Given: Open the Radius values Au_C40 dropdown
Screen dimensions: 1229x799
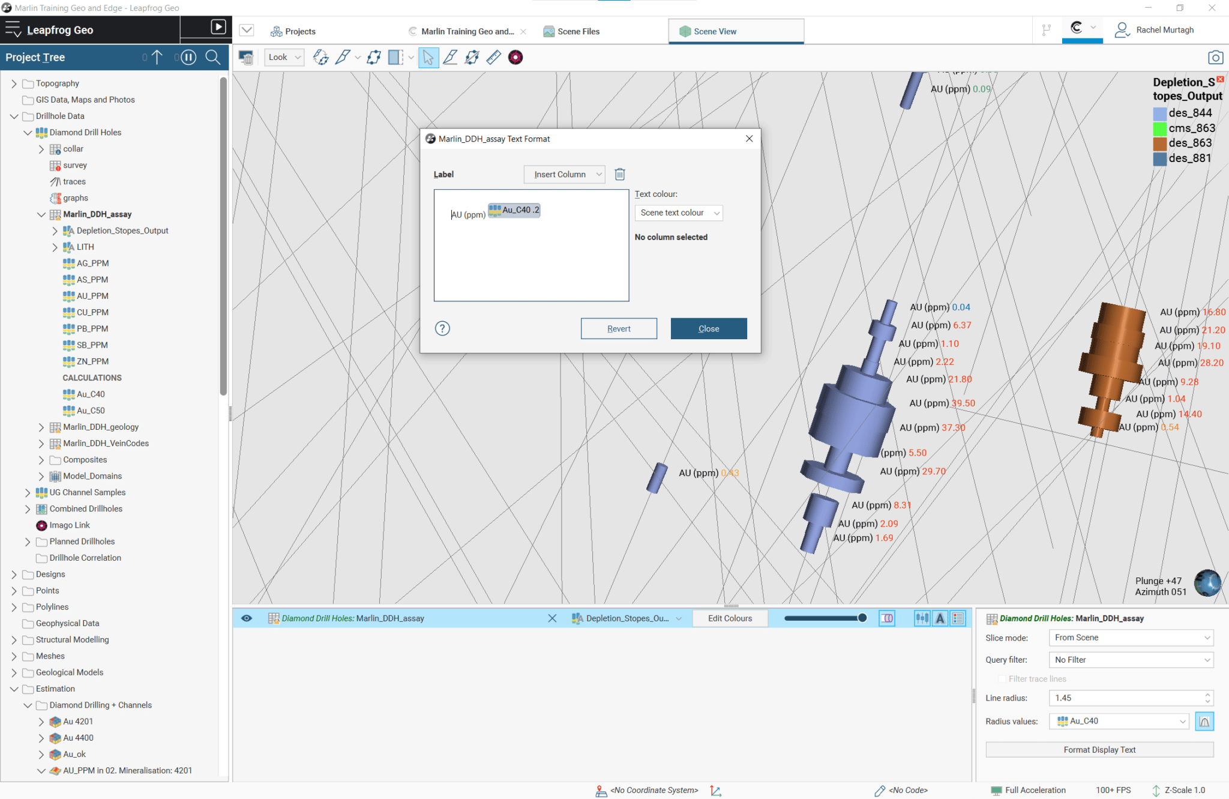Looking at the screenshot, I should tap(1120, 721).
